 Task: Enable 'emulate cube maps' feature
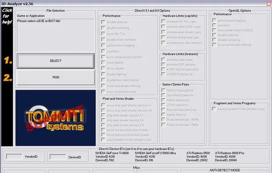[x=163, y=60]
